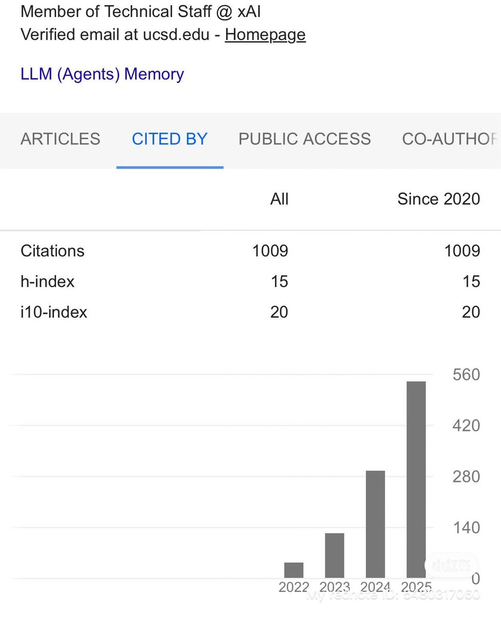Click the rednote watermark logo
Image resolution: width=501 pixels, height=617 pixels.
[451, 565]
